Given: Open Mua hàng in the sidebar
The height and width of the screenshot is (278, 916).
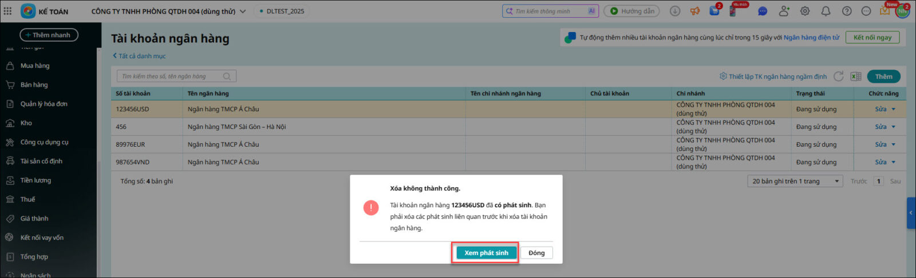Looking at the screenshot, I should click(35, 66).
